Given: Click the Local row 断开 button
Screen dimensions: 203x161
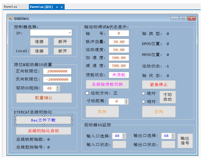Looking at the screenshot, I should (63, 51).
